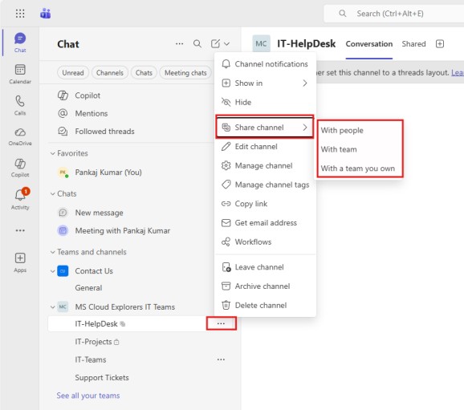The height and width of the screenshot is (410, 464).
Task: Filter by Unread chats
Action: point(73,73)
